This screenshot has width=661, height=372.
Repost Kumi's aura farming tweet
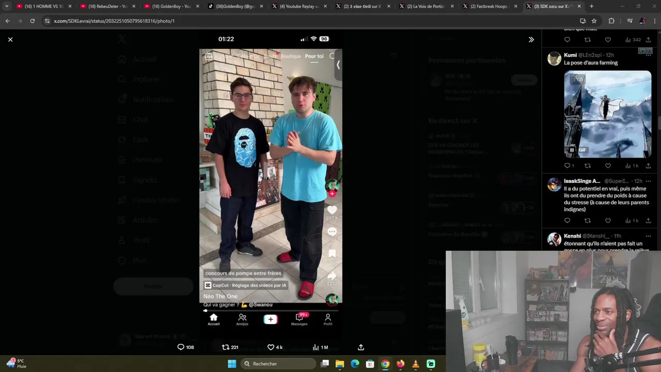(587, 166)
